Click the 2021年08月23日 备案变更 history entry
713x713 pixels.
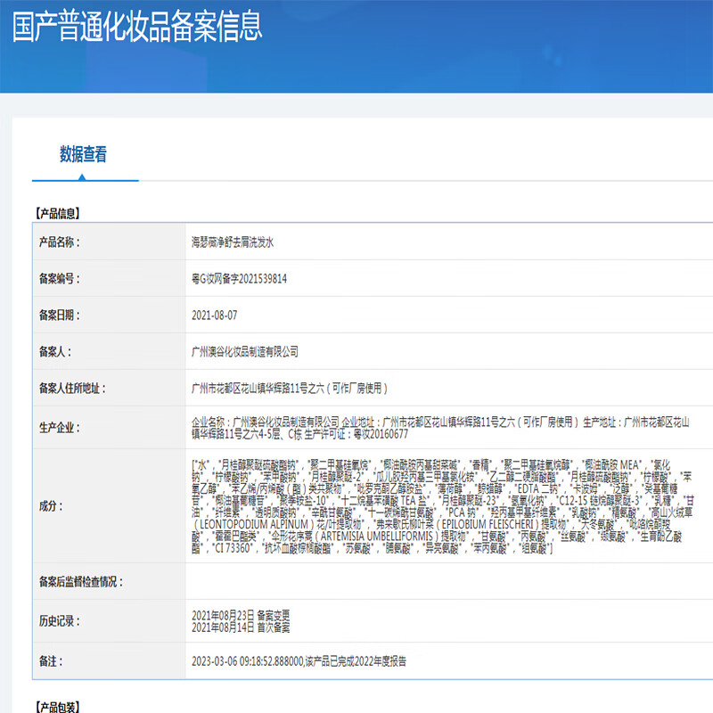point(241,614)
